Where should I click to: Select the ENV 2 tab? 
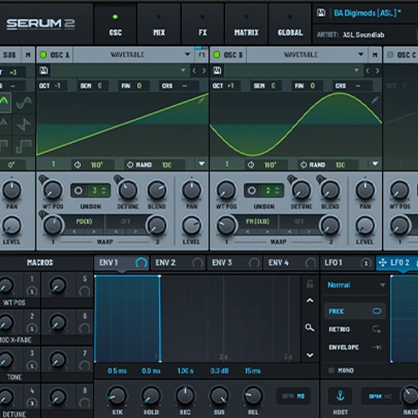(x=178, y=263)
